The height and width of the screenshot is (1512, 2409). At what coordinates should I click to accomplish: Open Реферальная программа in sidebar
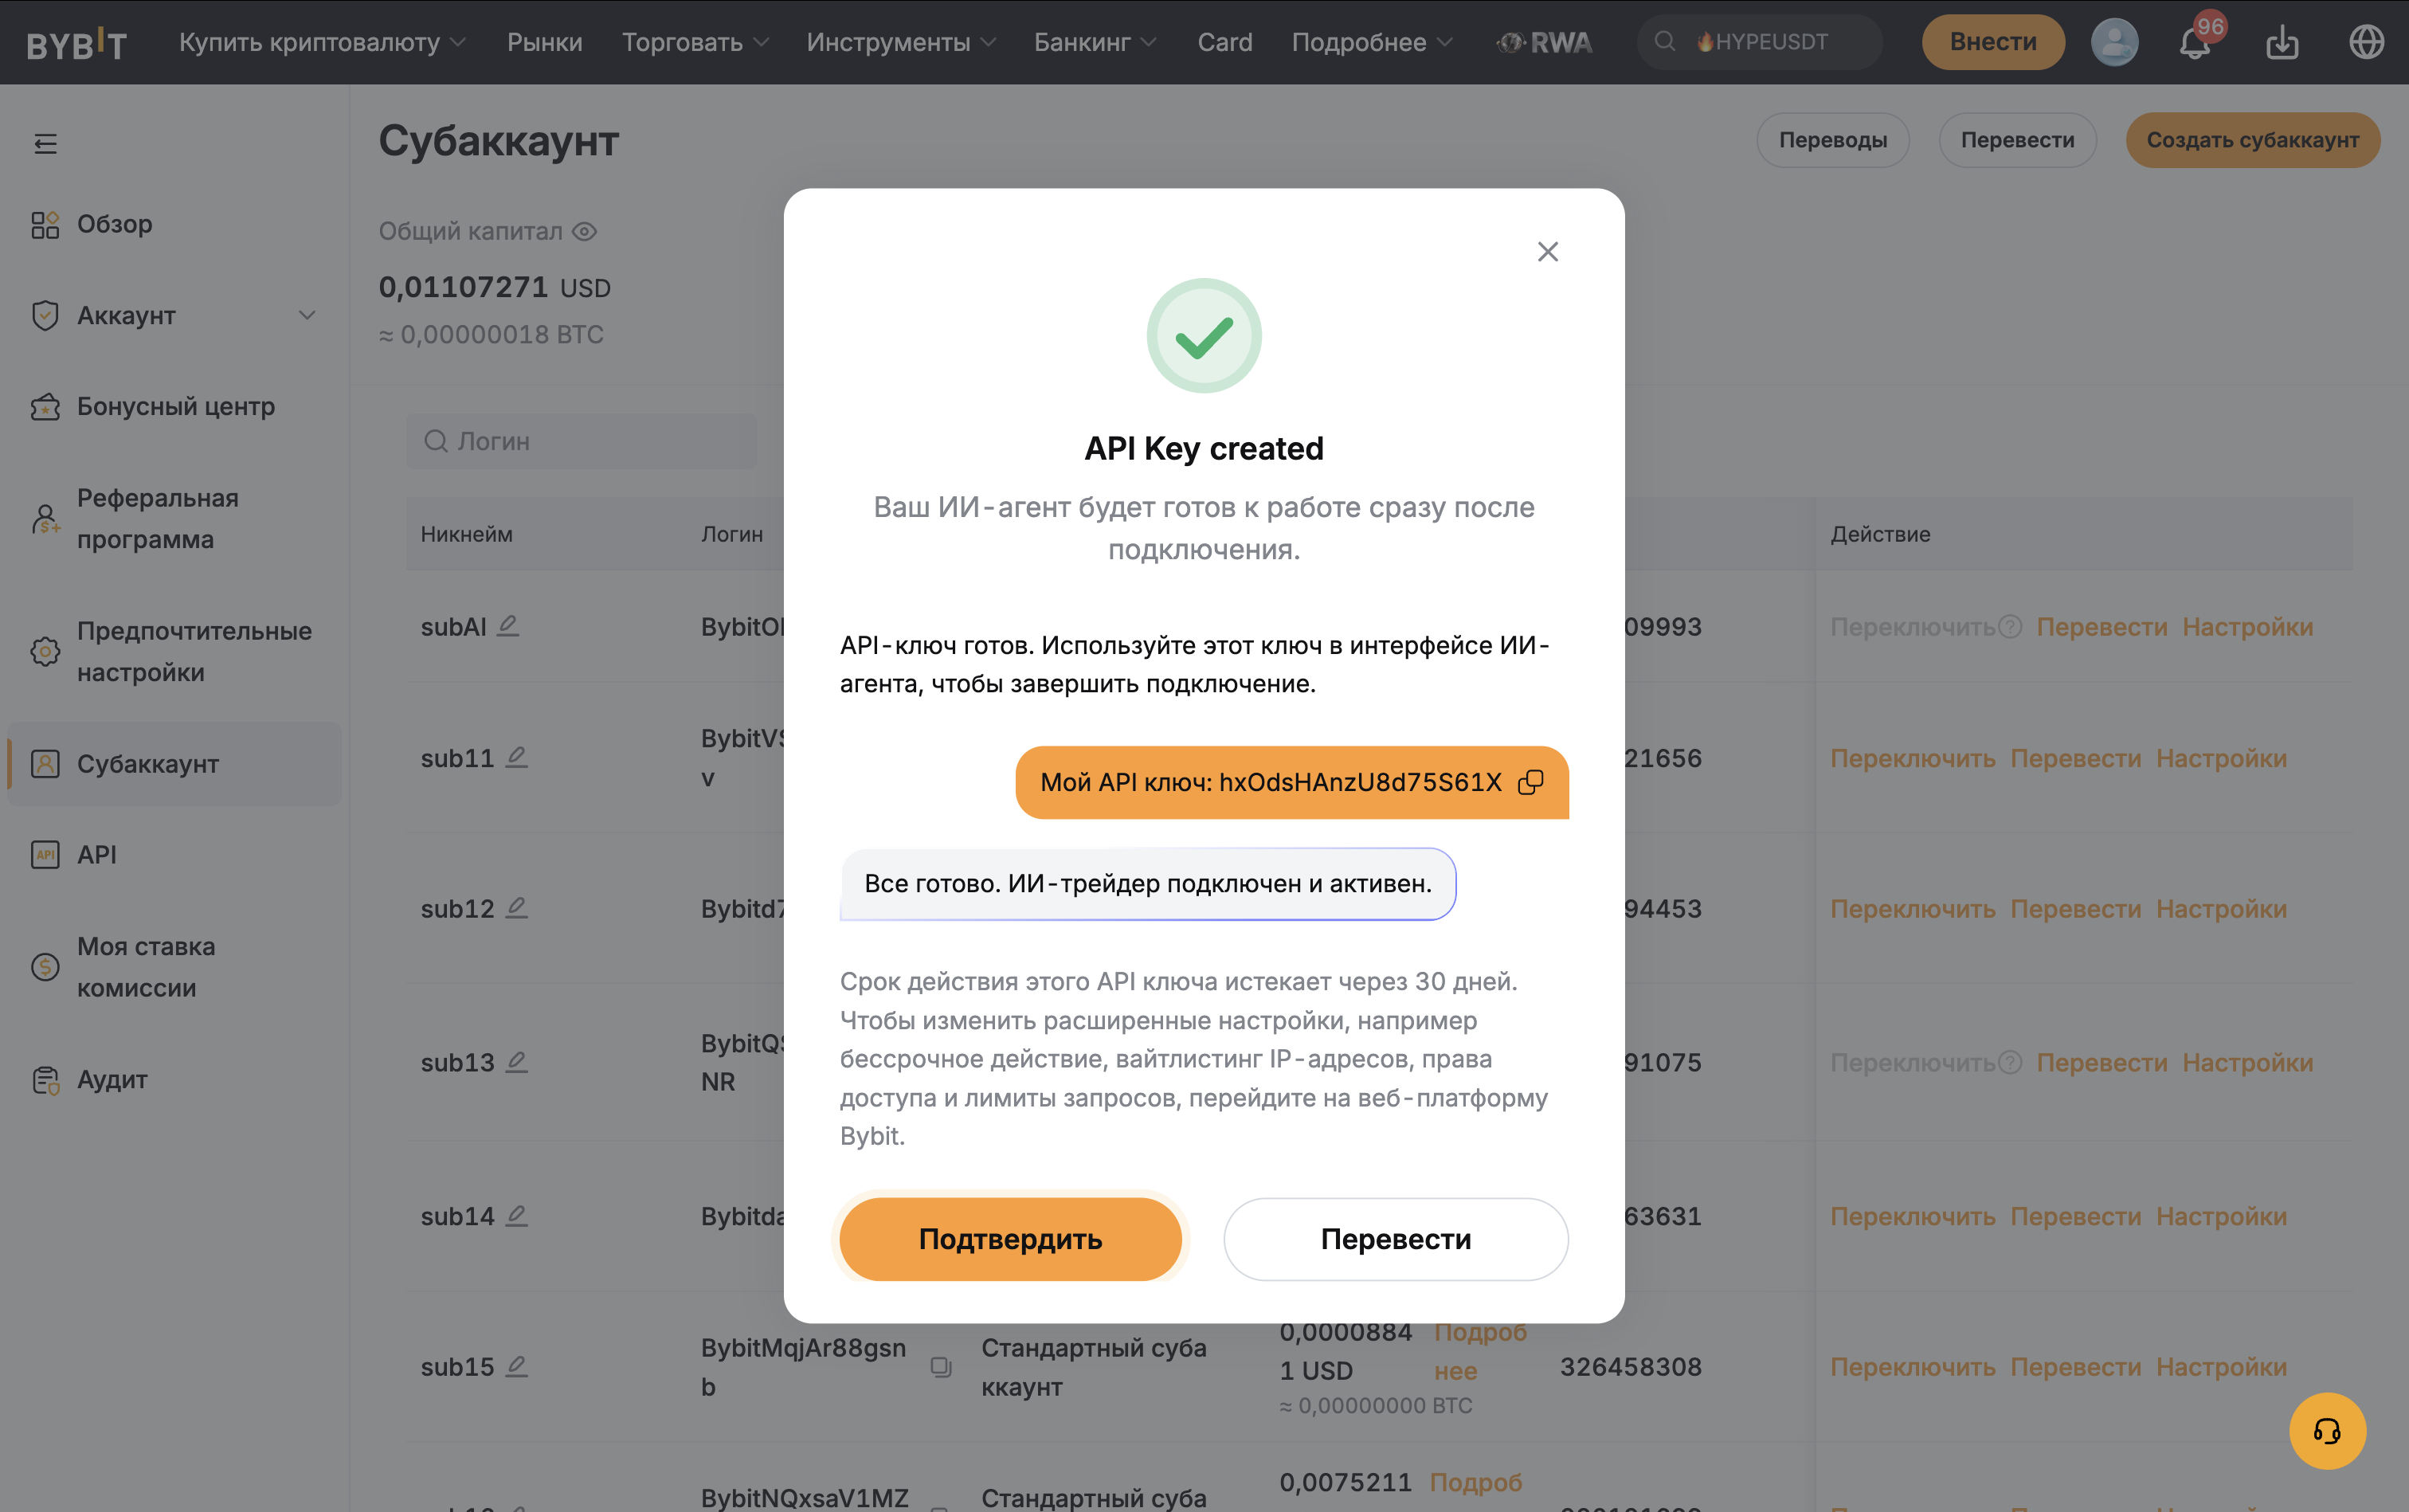pyautogui.click(x=158, y=518)
